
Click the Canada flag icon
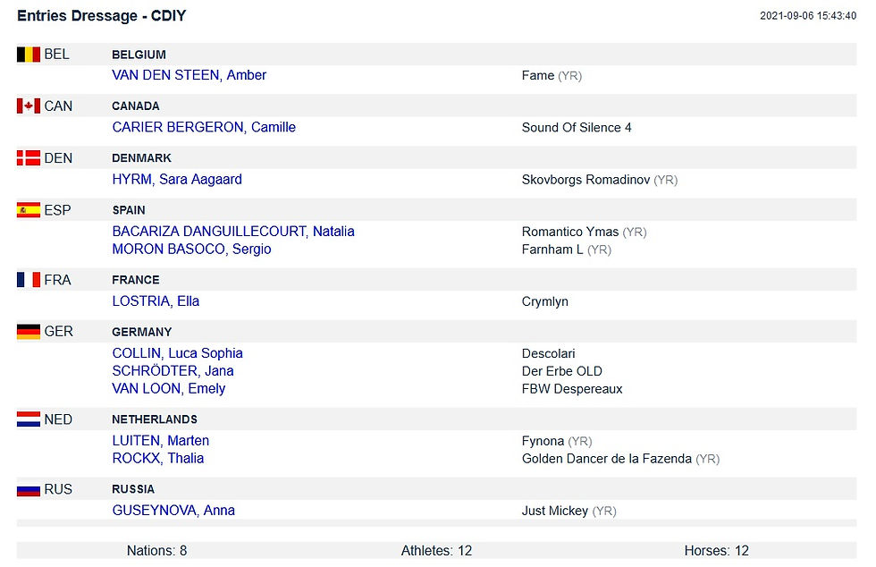29,106
